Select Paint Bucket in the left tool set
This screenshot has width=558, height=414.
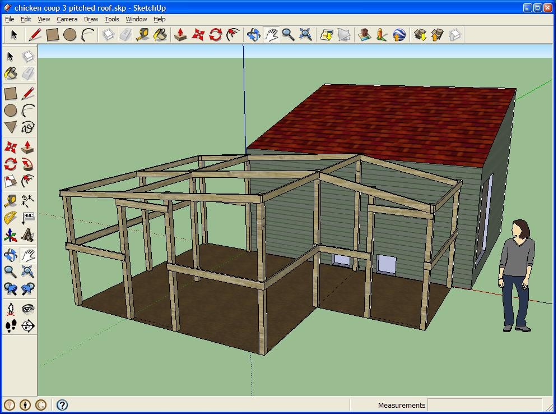coord(10,73)
